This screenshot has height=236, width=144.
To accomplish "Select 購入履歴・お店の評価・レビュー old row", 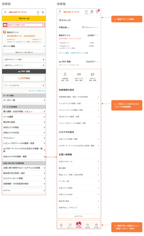I will coord(24,111).
